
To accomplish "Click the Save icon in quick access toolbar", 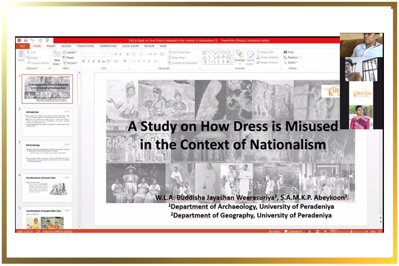I will pyautogui.click(x=26, y=40).
